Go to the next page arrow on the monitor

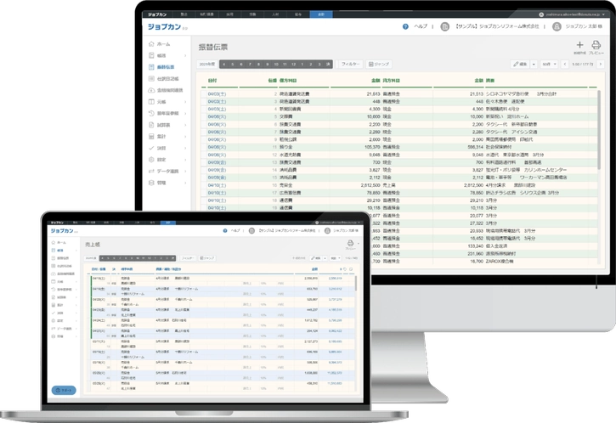click(x=601, y=64)
